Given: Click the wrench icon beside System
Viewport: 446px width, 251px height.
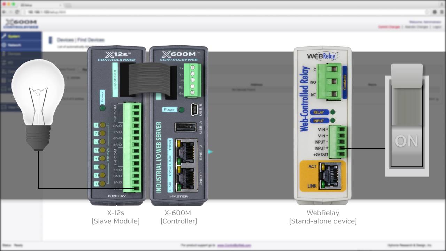Looking at the screenshot, I should (4, 36).
